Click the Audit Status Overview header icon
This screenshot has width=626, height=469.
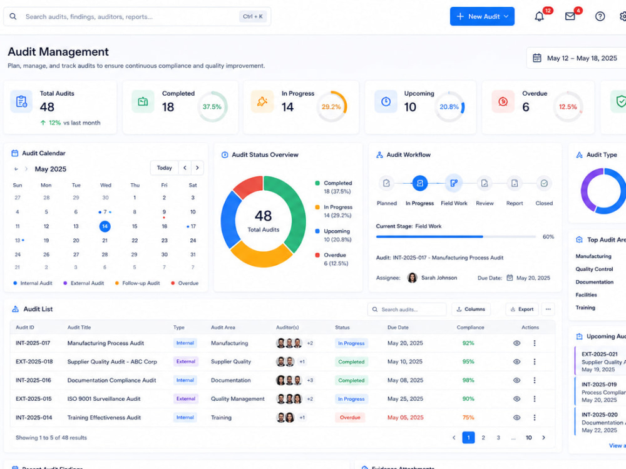click(x=225, y=154)
